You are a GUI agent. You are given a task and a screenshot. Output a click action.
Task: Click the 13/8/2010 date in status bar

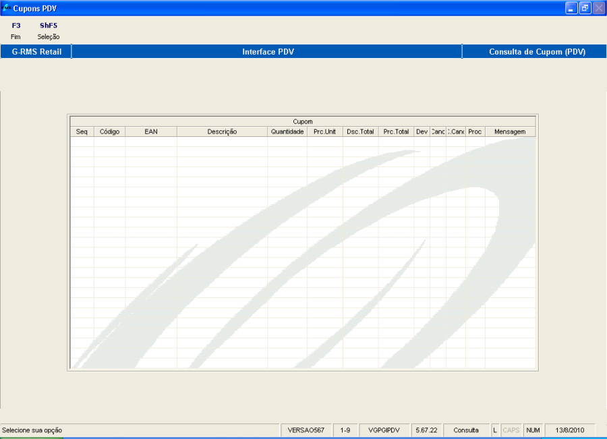pyautogui.click(x=570, y=430)
